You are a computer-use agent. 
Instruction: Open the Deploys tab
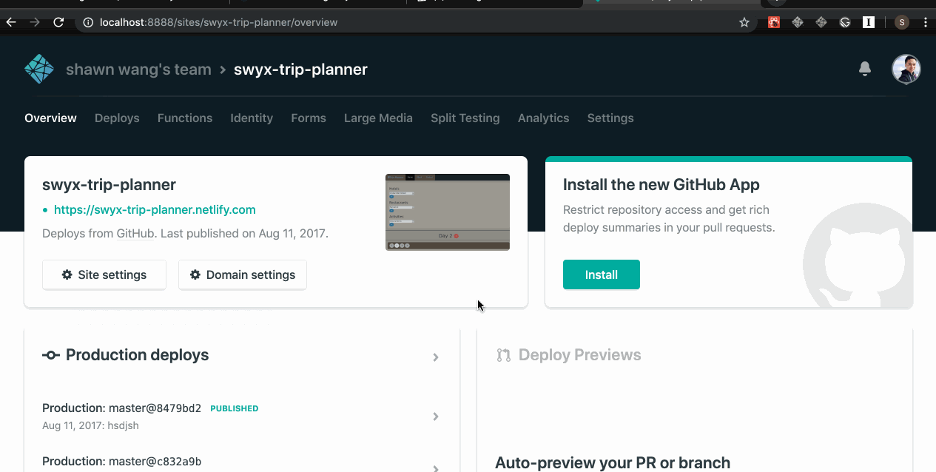(x=117, y=118)
